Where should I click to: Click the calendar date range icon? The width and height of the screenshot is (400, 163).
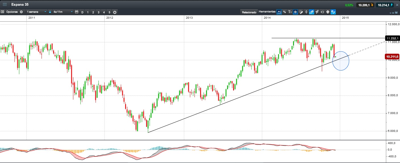76,12
